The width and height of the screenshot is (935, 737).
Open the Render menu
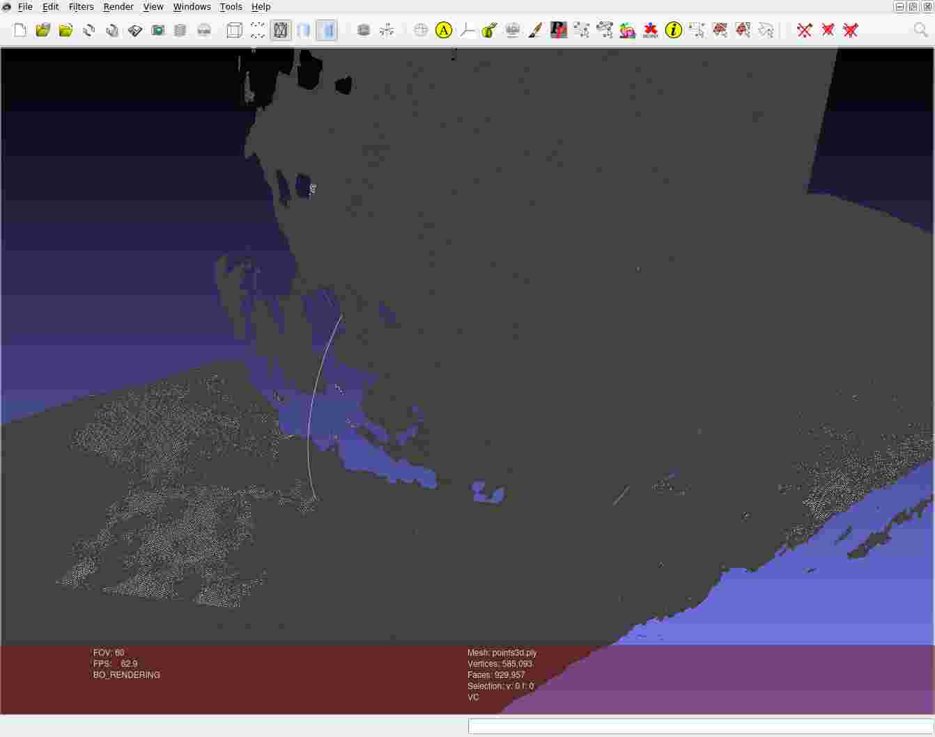pos(118,7)
